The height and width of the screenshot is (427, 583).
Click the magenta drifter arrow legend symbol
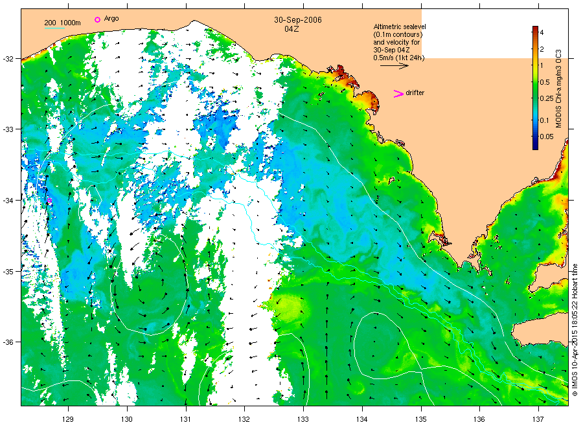398,94
